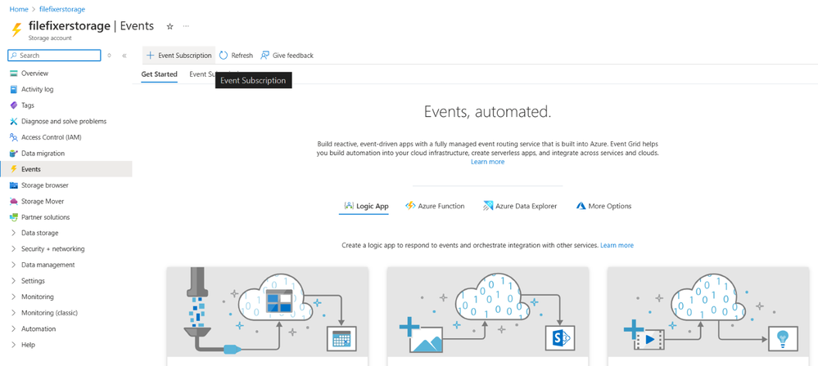
Task: Click the Storage Mover icon
Action: coord(14,202)
